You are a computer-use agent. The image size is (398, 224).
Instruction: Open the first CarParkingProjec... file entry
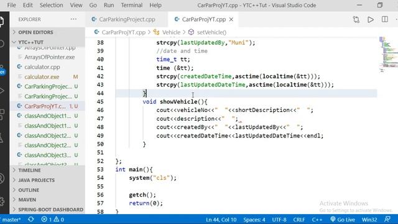coord(49,86)
